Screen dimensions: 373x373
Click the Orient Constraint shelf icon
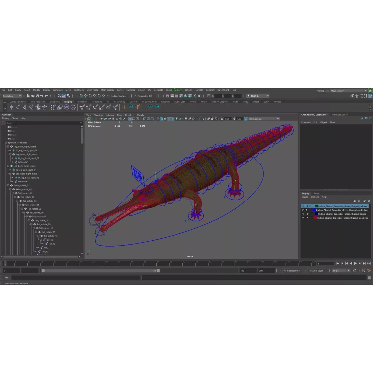[x=95, y=107]
